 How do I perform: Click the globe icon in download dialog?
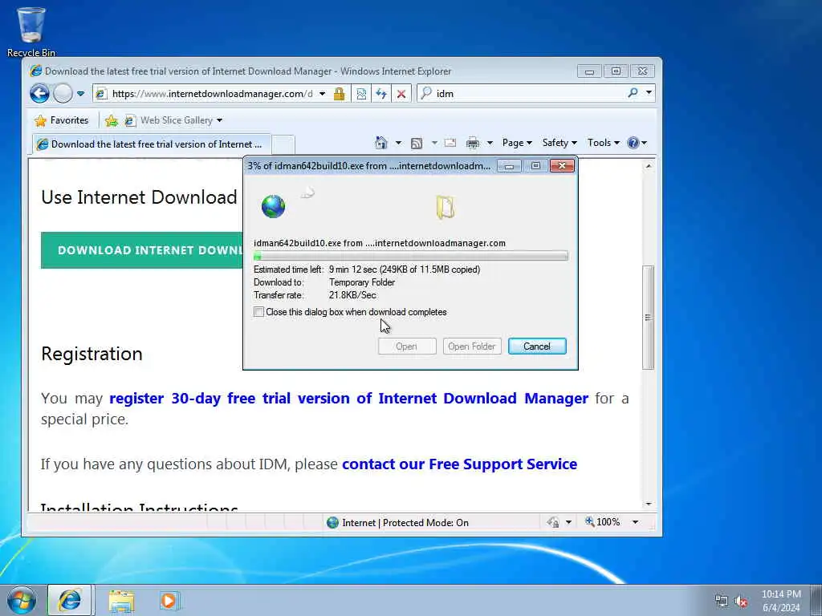(273, 206)
